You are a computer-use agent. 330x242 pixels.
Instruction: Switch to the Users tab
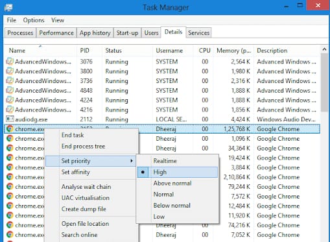(151, 33)
